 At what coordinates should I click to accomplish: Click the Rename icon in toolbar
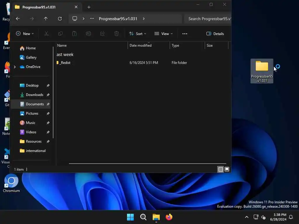[88, 34]
